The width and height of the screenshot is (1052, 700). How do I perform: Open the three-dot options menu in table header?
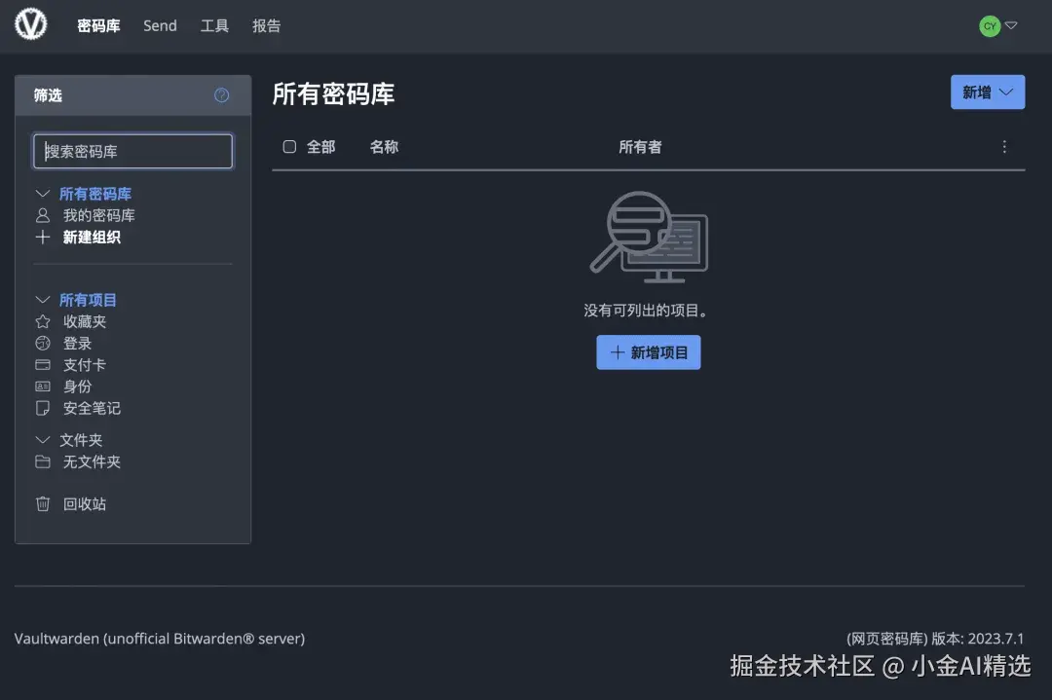1004,147
